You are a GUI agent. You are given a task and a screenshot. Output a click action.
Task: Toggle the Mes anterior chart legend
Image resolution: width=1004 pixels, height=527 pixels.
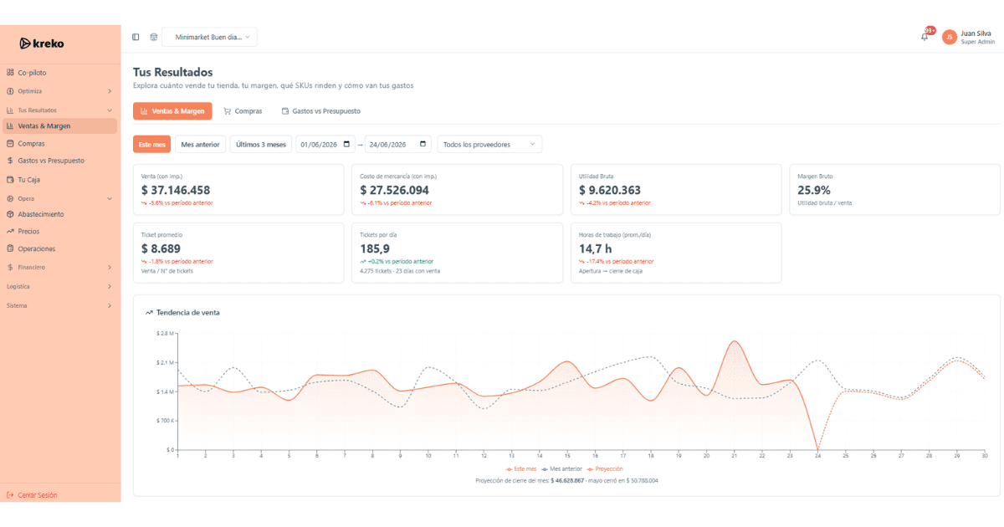[x=562, y=469]
